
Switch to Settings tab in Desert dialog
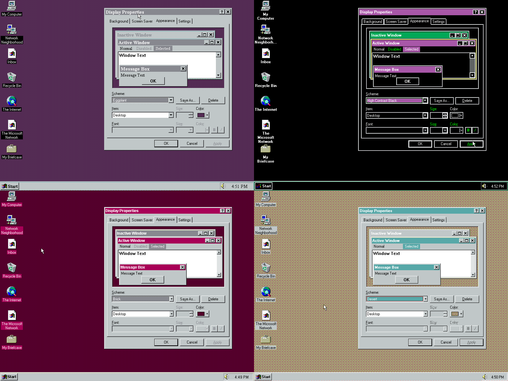438,220
